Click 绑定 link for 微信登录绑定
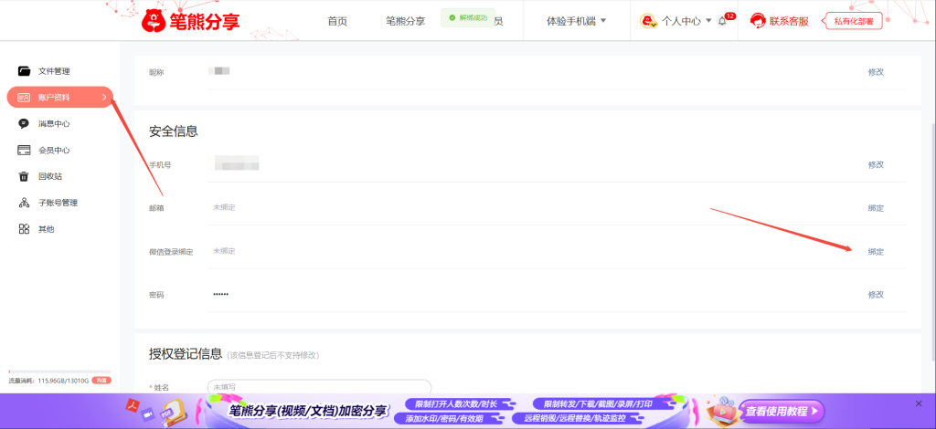Viewport: 936px width, 429px height. click(876, 251)
